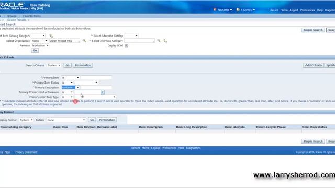Image resolution: width=335 pixels, height=188 pixels.
Task: Click the Primary:Item value input field
Action: click(96, 78)
